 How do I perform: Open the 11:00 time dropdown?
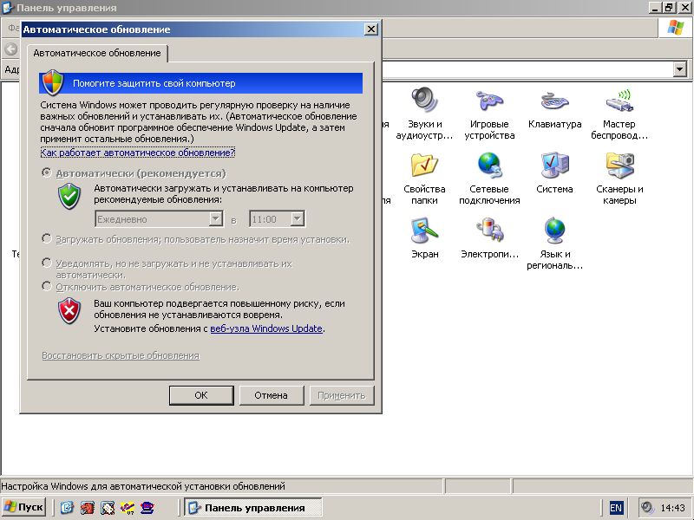click(x=298, y=219)
